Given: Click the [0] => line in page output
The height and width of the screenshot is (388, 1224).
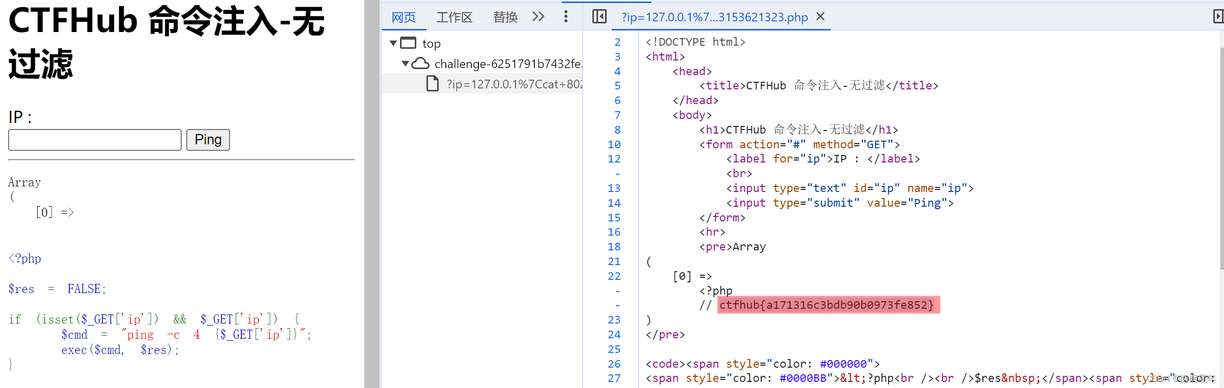Looking at the screenshot, I should point(54,212).
